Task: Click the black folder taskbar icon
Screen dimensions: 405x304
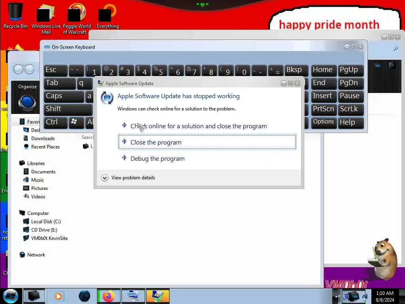Action: tap(34, 296)
